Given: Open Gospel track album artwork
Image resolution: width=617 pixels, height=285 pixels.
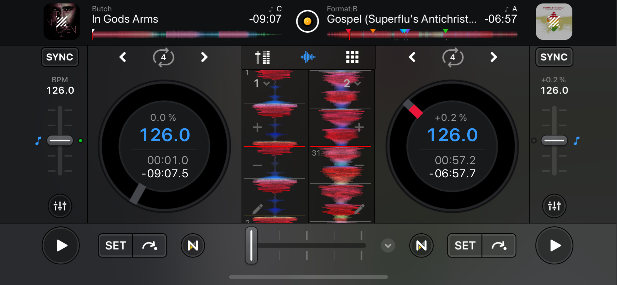Looking at the screenshot, I should click(x=554, y=21).
